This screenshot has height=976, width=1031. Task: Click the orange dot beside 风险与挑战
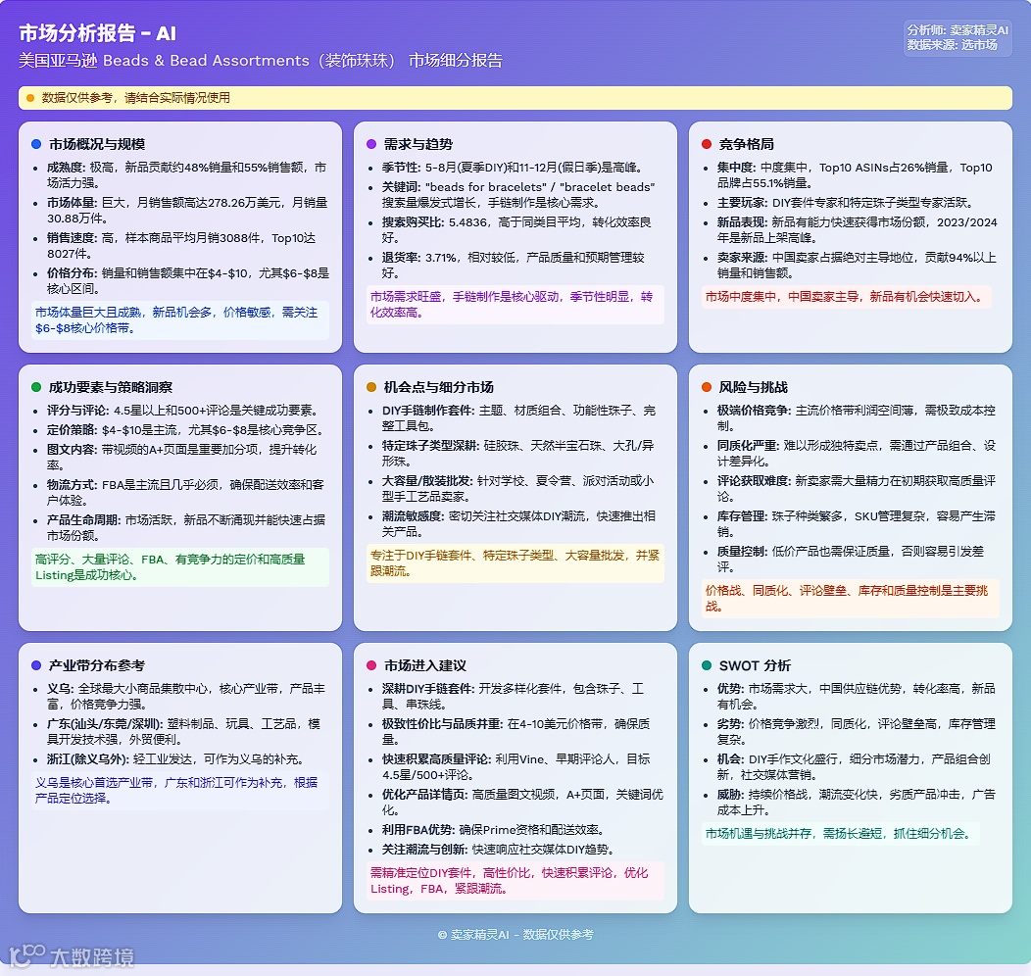(707, 387)
